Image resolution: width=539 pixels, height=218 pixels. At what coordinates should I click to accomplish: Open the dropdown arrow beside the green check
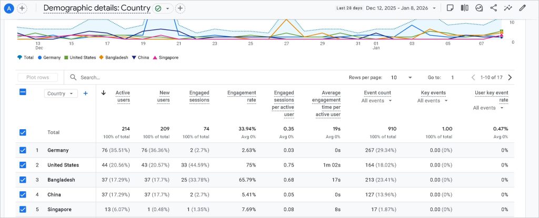[167, 8]
